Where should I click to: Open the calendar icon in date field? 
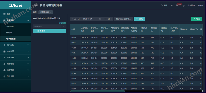click(x=100, y=19)
